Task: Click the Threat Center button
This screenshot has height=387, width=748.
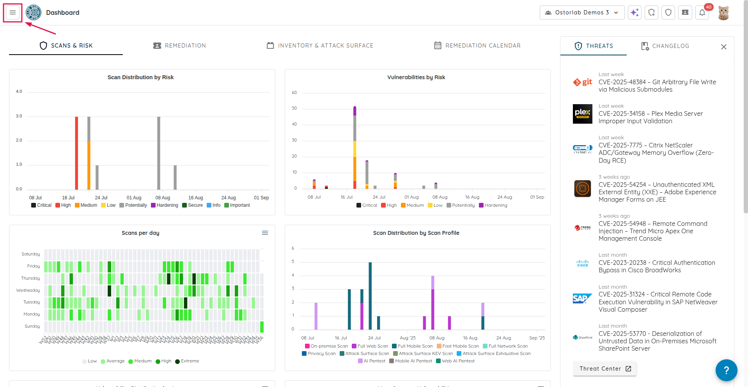Action: (x=604, y=369)
